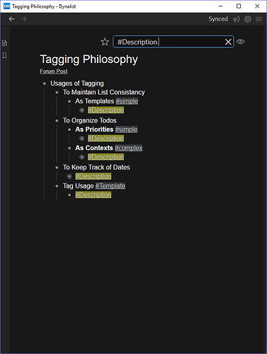Select the As Templates item text
The width and height of the screenshot is (267, 354).
tap(94, 101)
